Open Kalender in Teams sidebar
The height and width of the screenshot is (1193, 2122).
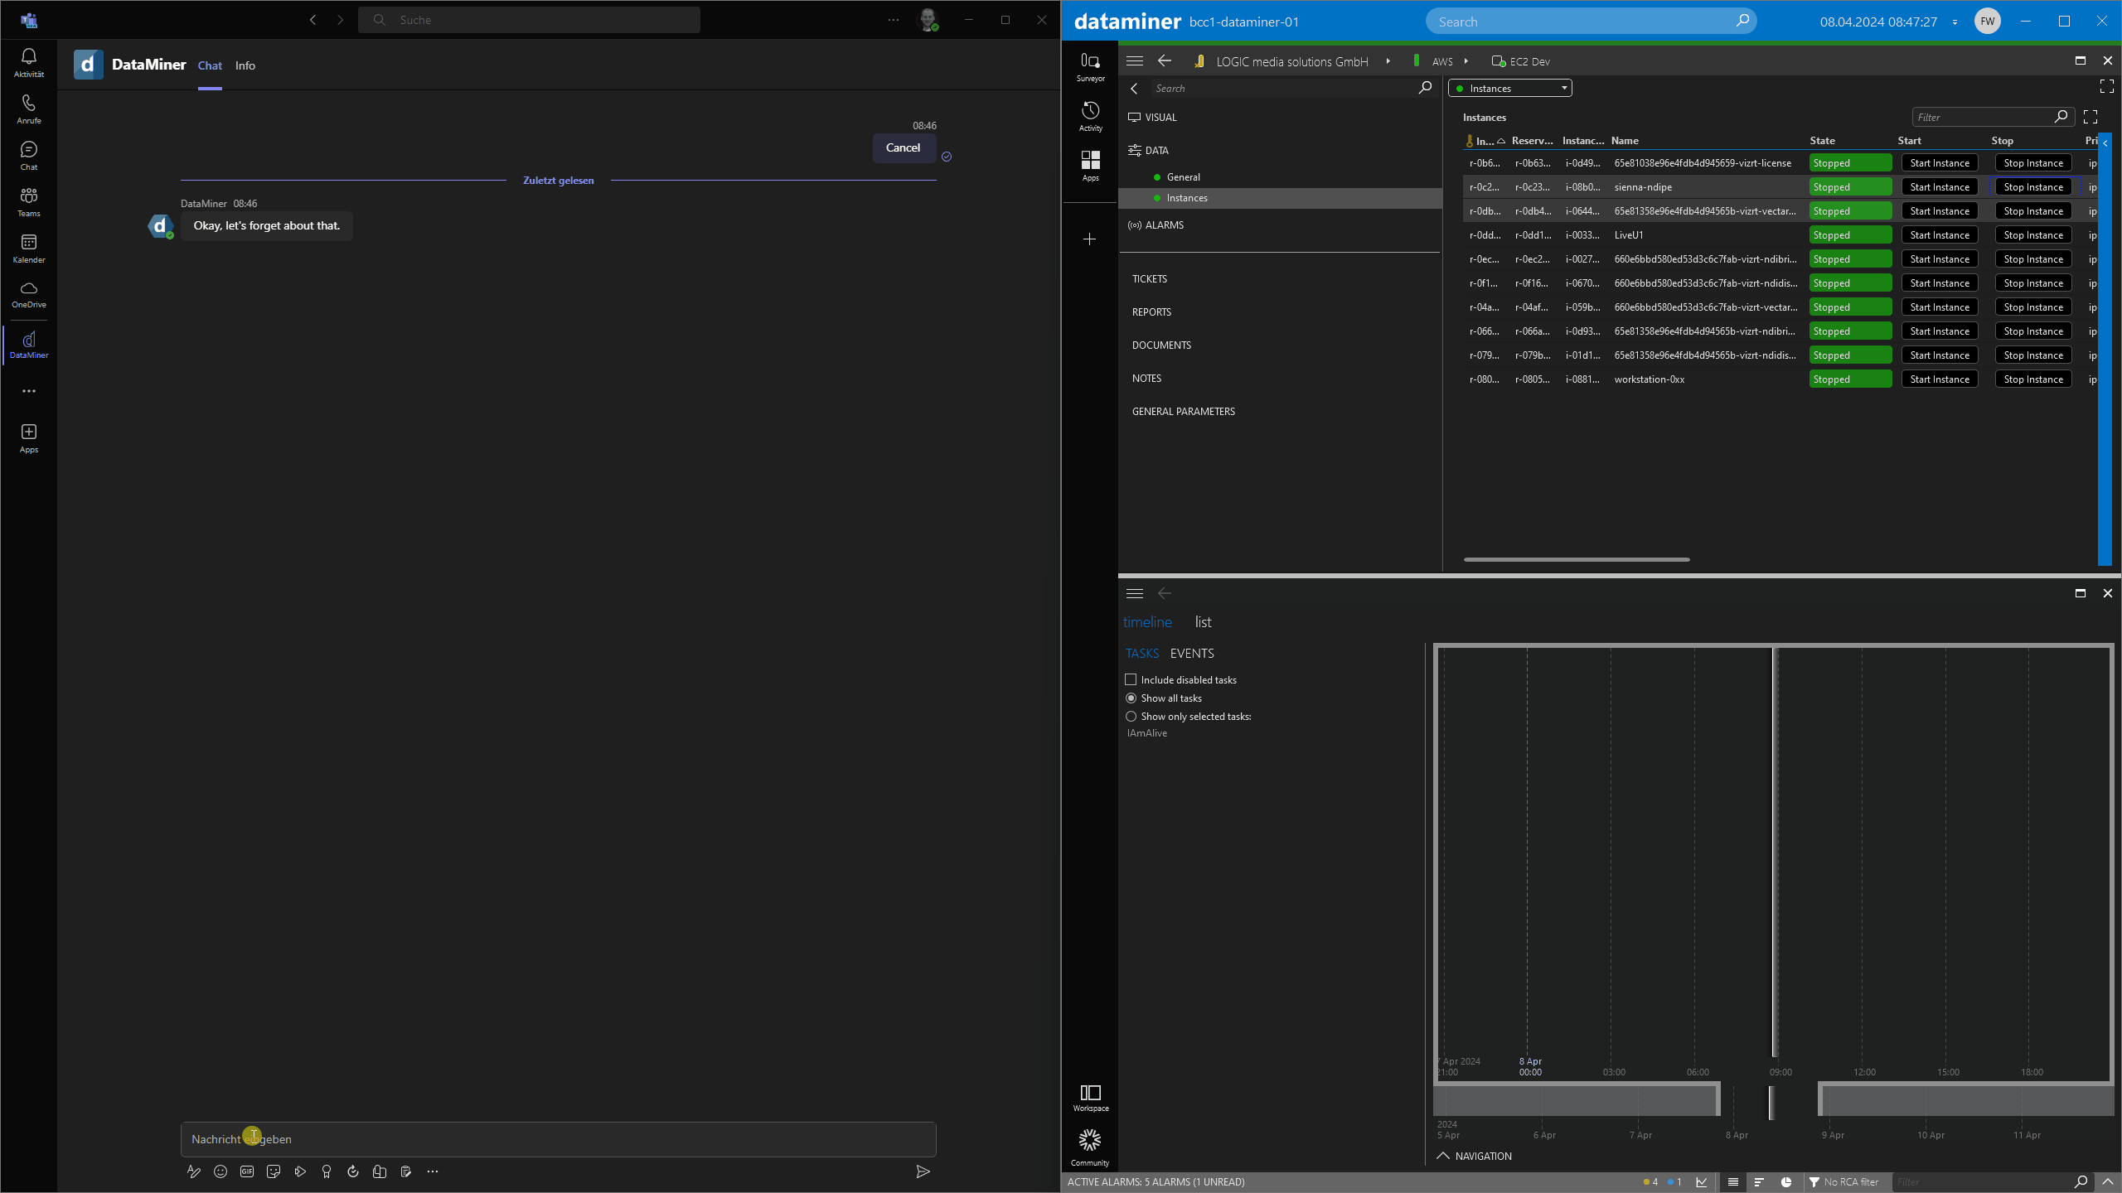pos(29,249)
